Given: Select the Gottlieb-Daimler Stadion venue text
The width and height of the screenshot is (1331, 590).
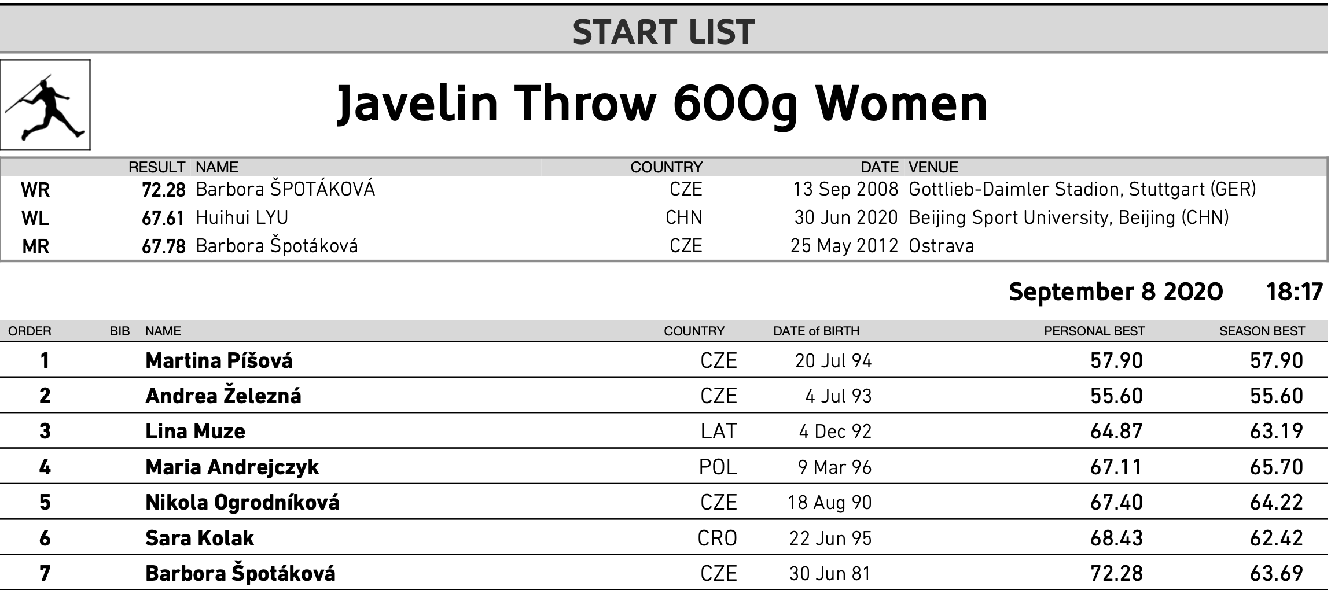Looking at the screenshot, I should (x=1082, y=189).
